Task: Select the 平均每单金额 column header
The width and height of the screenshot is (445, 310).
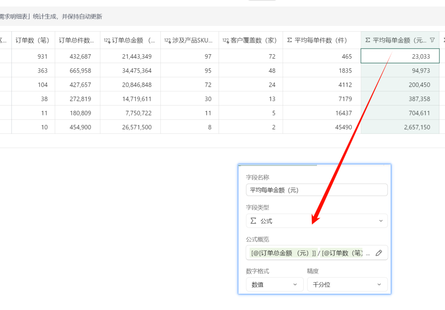Action: (x=400, y=40)
